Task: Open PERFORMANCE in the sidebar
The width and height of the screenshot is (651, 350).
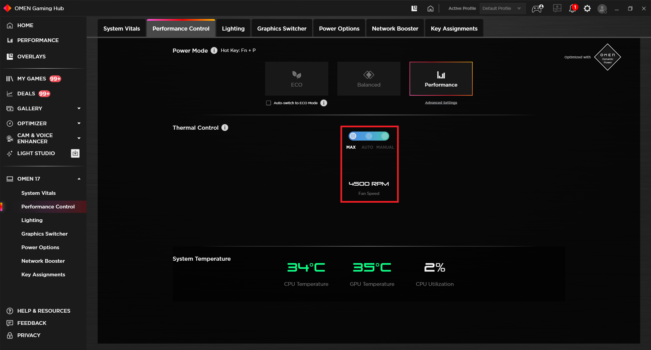Action: (x=38, y=40)
